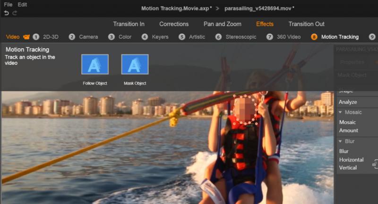The height and width of the screenshot is (204, 378).
Task: Click the undo arrow icon
Action: click(7, 13)
